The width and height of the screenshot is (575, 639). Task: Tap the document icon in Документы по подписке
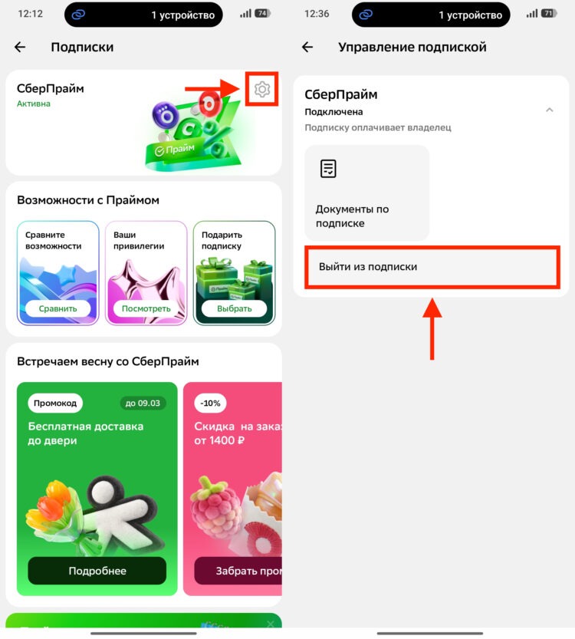tap(328, 169)
